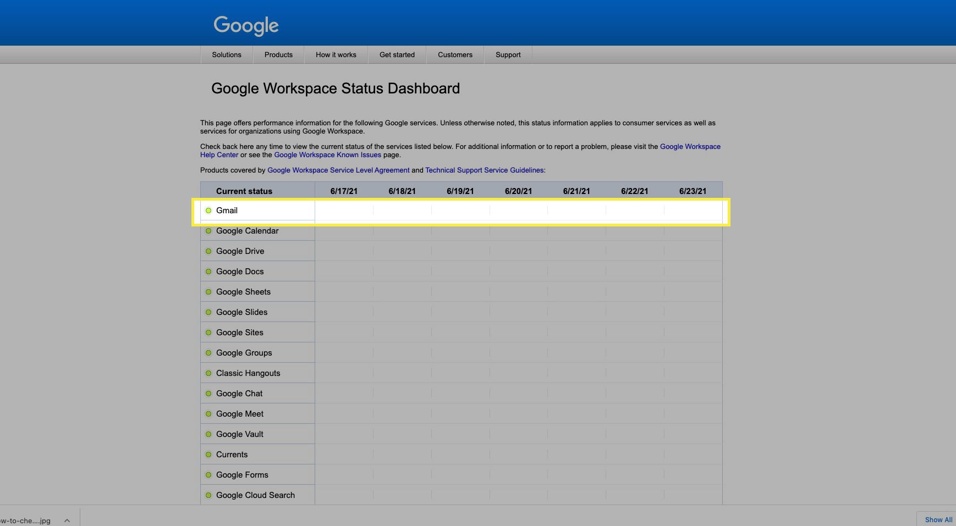
Task: Click the Currents row label
Action: point(232,455)
